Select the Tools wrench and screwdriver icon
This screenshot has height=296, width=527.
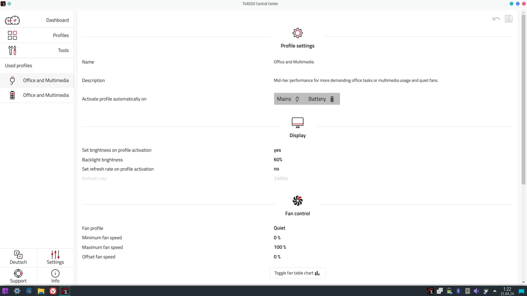12,50
